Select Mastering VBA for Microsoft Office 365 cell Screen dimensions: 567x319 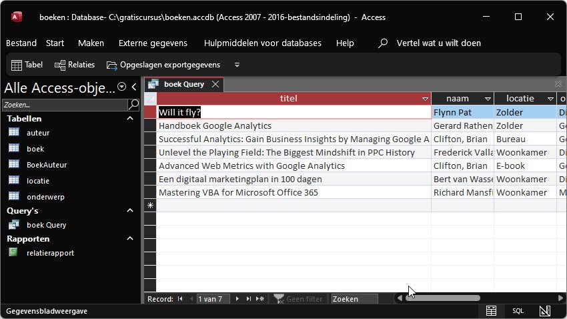pyautogui.click(x=294, y=192)
